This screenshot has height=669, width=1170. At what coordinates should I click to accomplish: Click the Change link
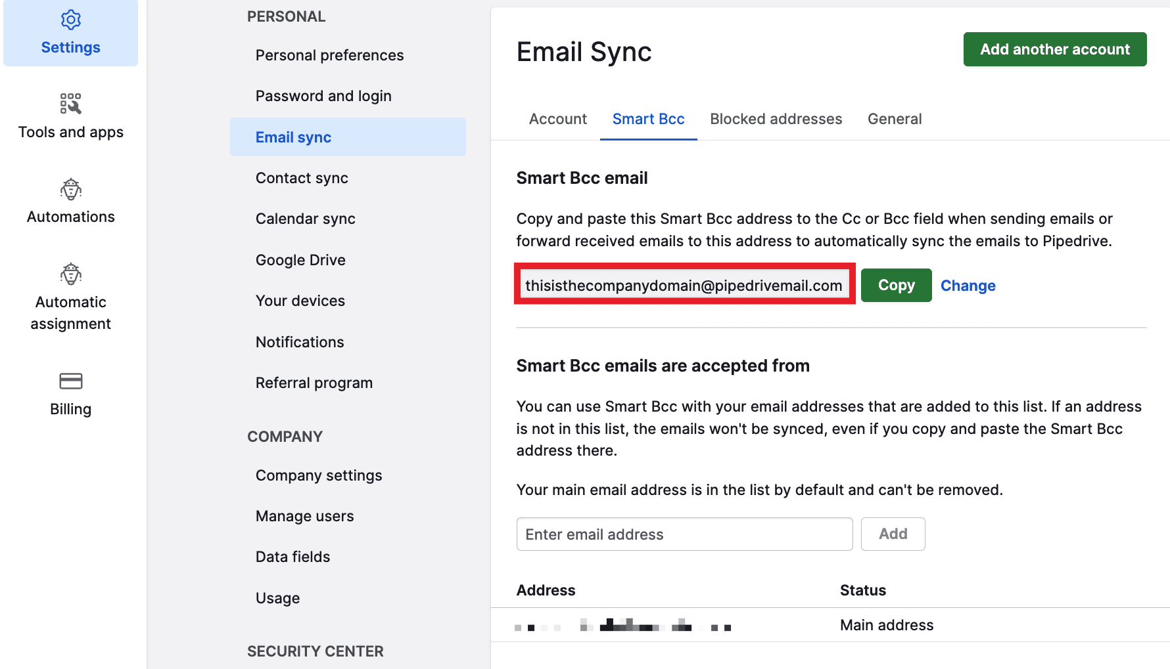(x=968, y=285)
